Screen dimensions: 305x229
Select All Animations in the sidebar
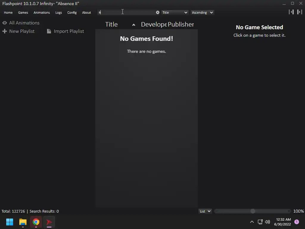(24, 23)
